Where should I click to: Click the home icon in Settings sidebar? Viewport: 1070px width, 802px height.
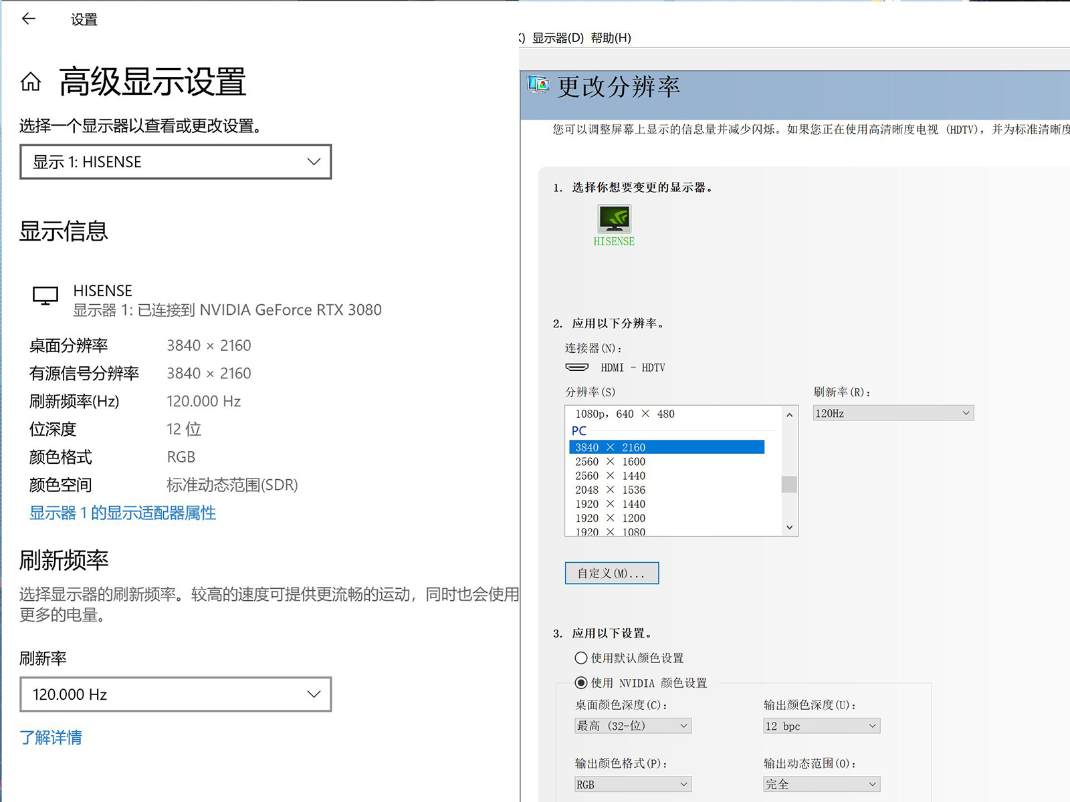click(29, 82)
